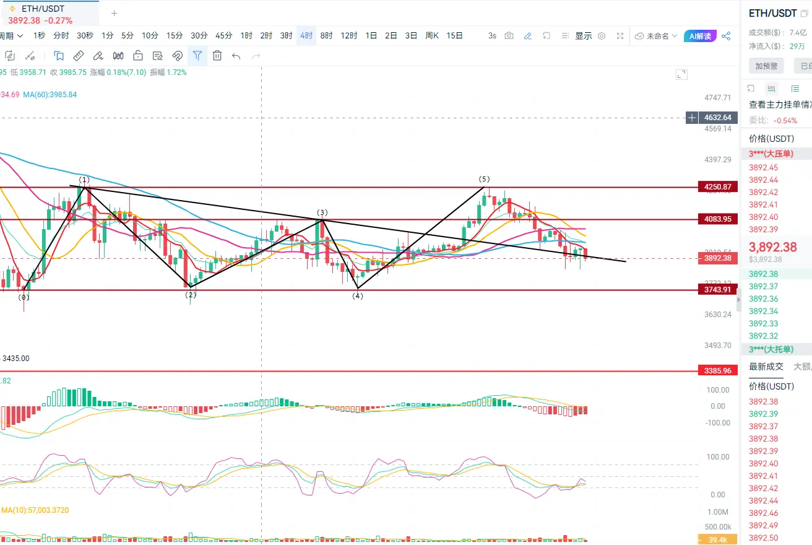Viewport: 812px width, 545px height.
Task: Click the 3743.91 support line label
Action: click(x=718, y=290)
